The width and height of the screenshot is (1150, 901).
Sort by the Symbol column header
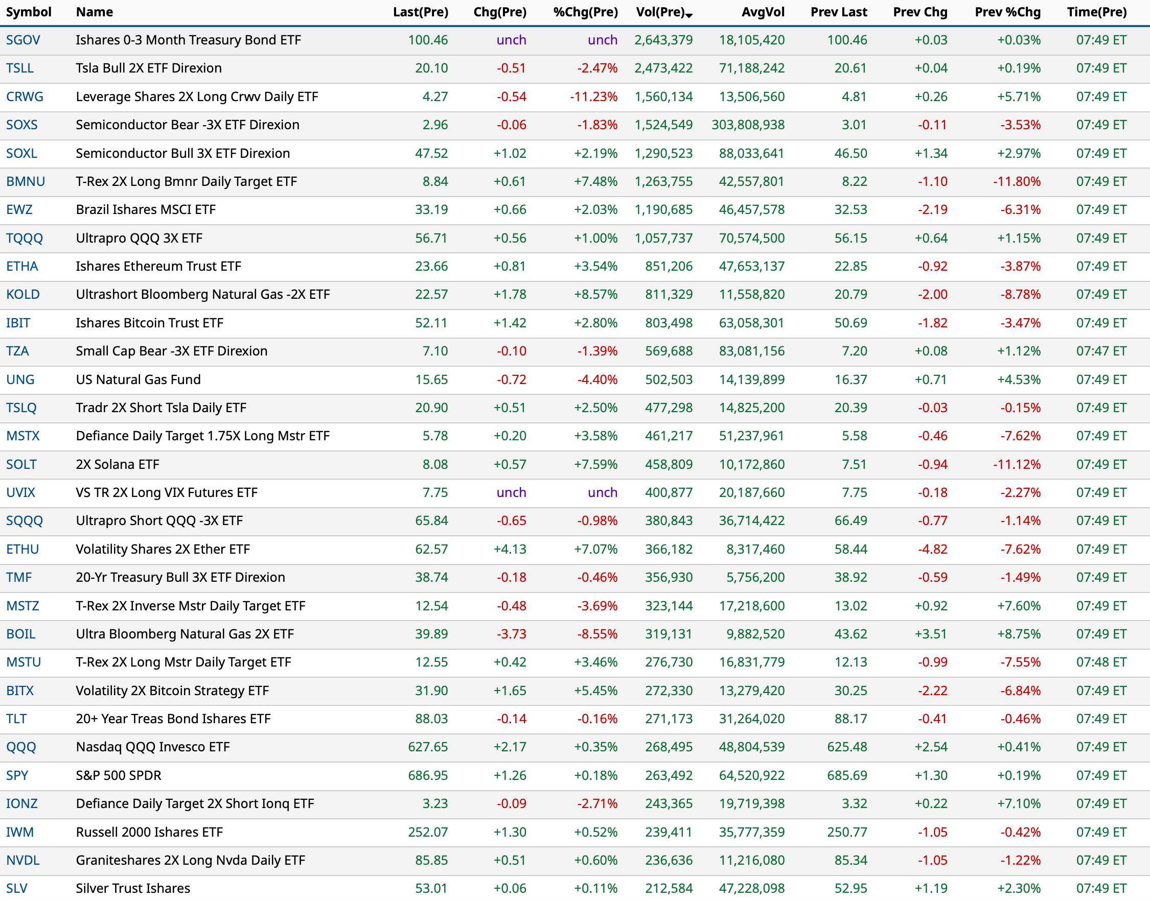pyautogui.click(x=29, y=12)
